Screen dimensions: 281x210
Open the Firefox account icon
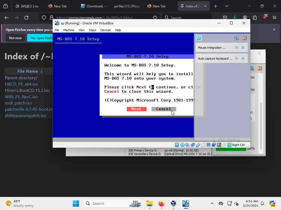point(245,17)
